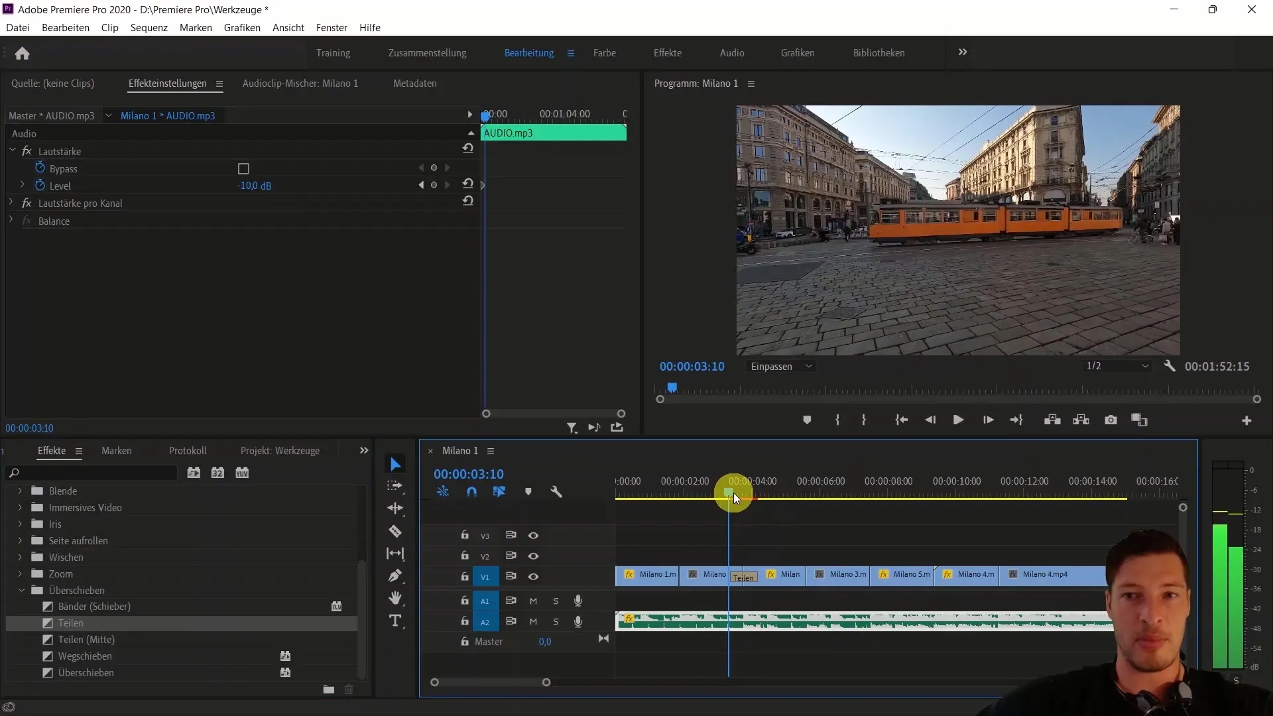
Task: Expand the Immersives Video folder
Action: pos(20,508)
